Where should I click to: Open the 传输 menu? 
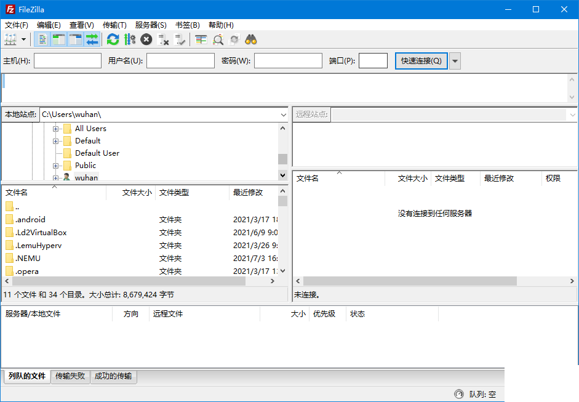pyautogui.click(x=114, y=25)
